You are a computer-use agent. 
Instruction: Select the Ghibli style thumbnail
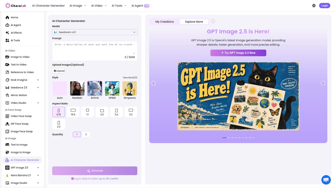(112, 88)
